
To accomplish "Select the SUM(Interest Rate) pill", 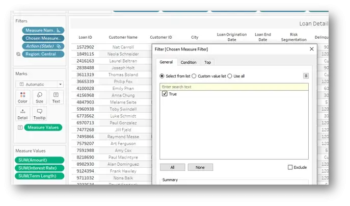I will (x=40, y=168).
